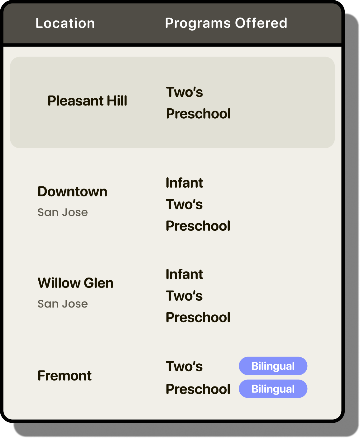
Task: Open Preschool program under Pleasant Hill
Action: pos(198,114)
